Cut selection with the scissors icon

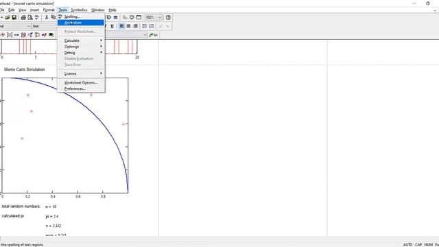[x=47, y=17]
